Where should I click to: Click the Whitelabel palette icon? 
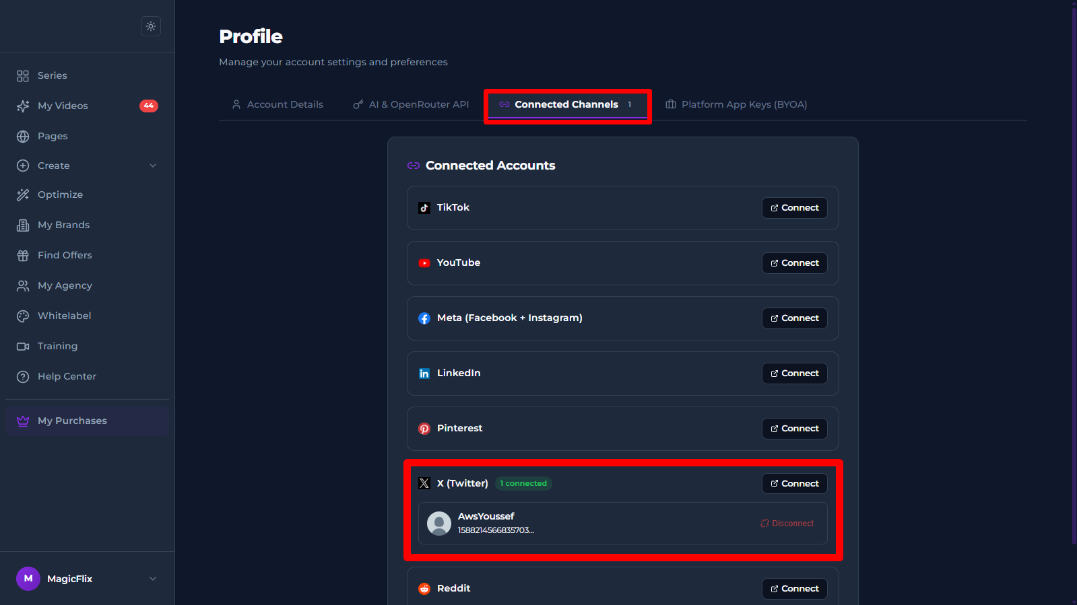[x=23, y=316]
